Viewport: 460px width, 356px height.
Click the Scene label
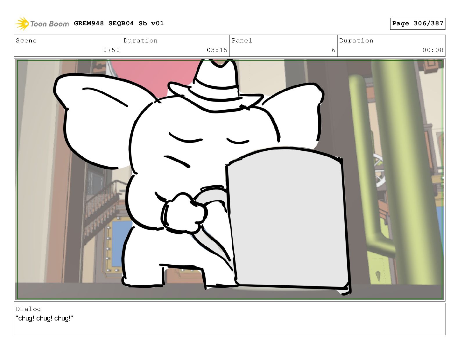coord(26,40)
